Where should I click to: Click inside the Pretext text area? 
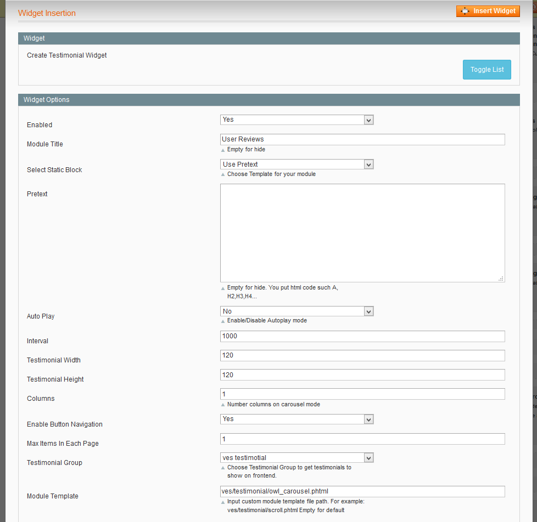(x=362, y=233)
